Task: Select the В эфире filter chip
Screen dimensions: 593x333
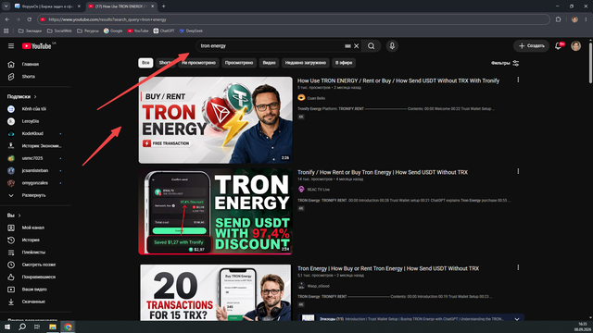Action: pyautogui.click(x=344, y=63)
